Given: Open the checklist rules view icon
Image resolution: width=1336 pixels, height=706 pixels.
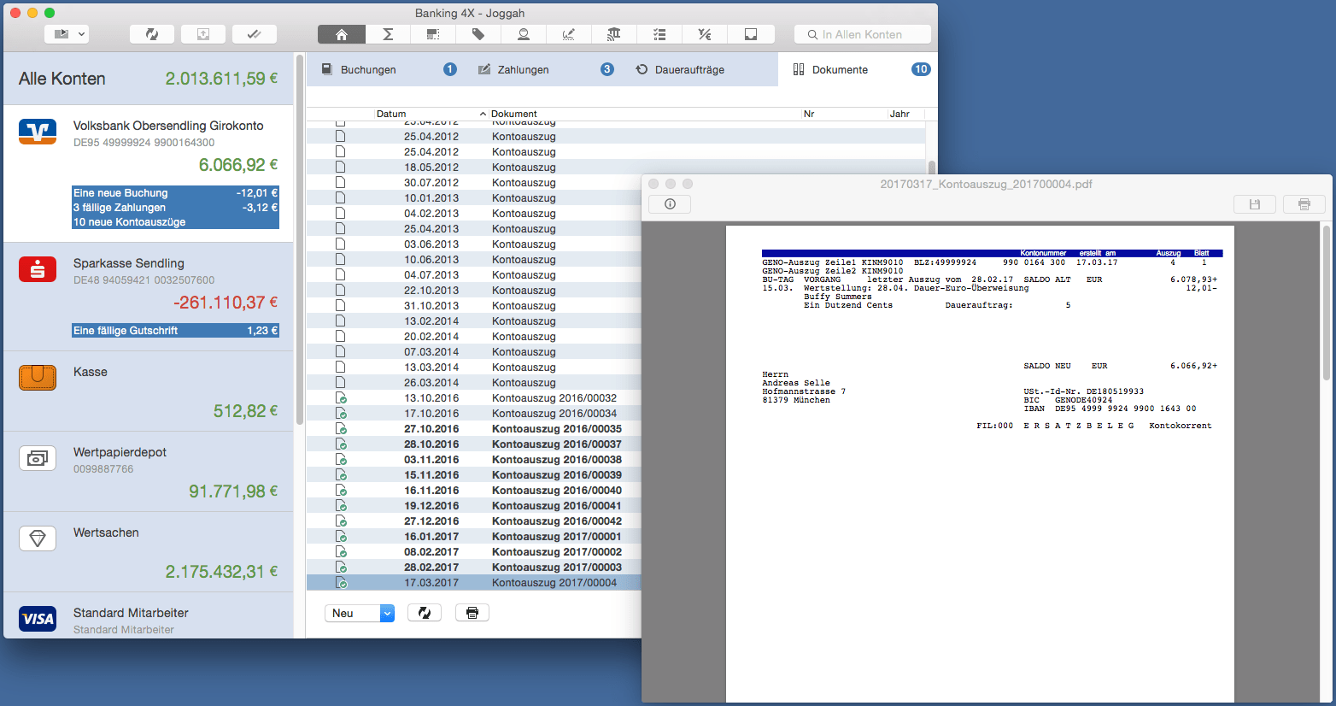Looking at the screenshot, I should point(659,34).
